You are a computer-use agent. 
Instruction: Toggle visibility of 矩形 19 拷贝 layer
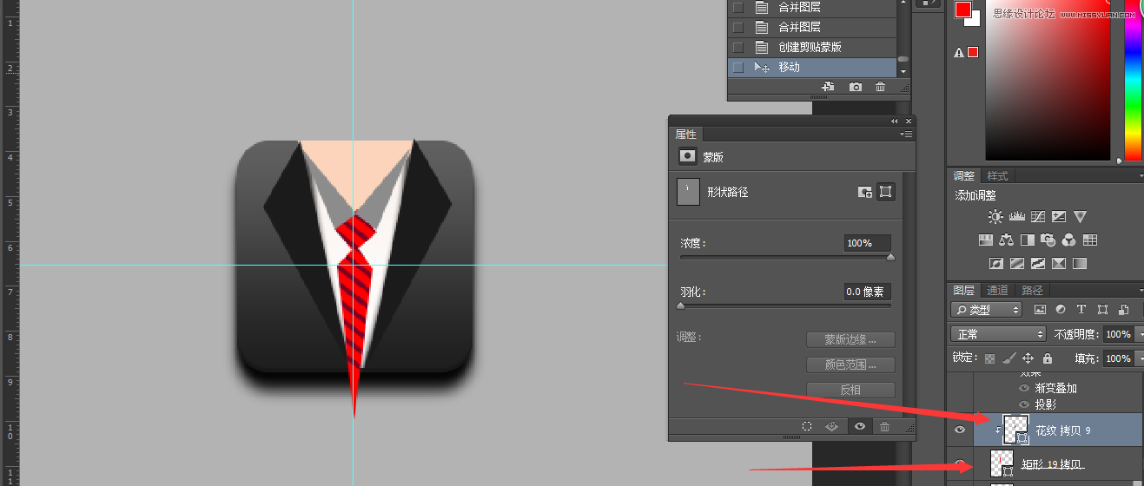pos(960,463)
